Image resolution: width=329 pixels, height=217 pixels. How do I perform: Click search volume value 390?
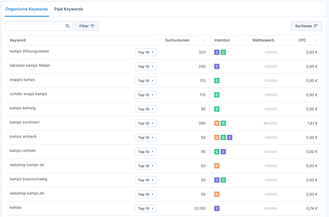(202, 123)
